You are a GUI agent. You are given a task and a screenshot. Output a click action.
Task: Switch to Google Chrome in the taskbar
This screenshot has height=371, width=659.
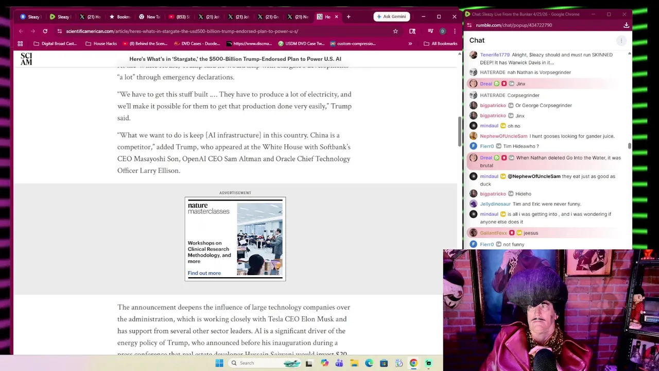[x=413, y=363]
